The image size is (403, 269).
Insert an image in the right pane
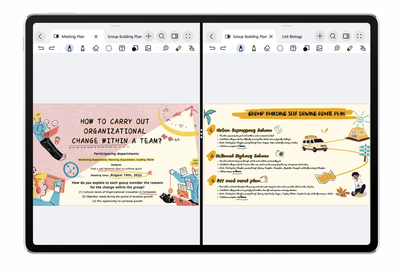319,48
